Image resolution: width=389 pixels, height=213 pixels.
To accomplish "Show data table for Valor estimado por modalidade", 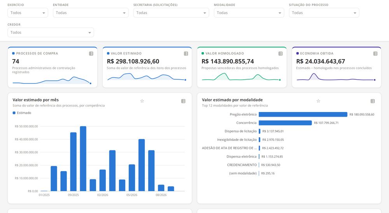I will point(372,101).
